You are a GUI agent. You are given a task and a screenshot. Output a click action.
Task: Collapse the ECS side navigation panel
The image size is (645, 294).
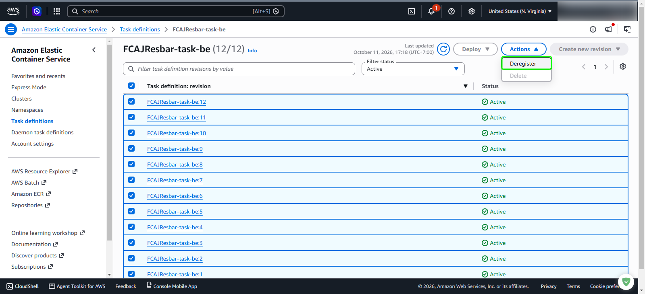coord(94,50)
